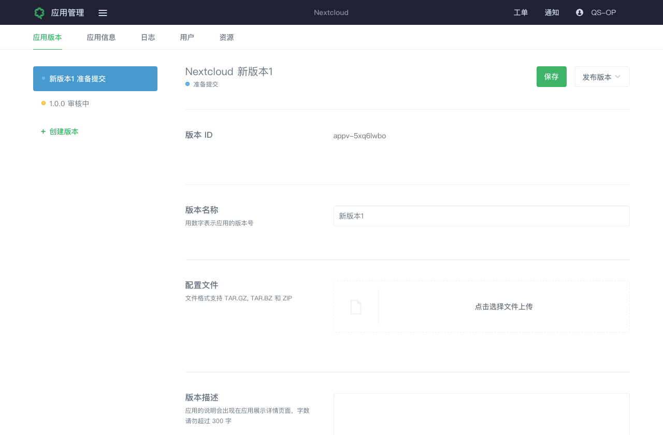Screen dimensions: 663x435
Task: Click the file icon in upload area
Action: click(x=356, y=307)
